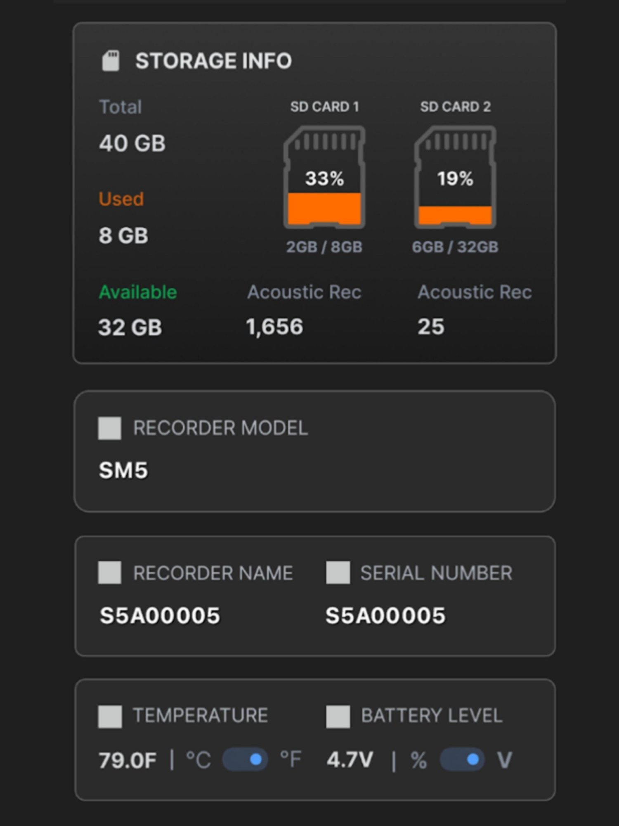Click the SD card icon beside Storage Info title
Viewport: 619px width, 826px height.
111,60
